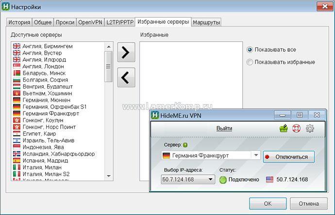The image size is (335, 215).
Task: Click the Выйти link in HideME VPN
Action: [224, 128]
